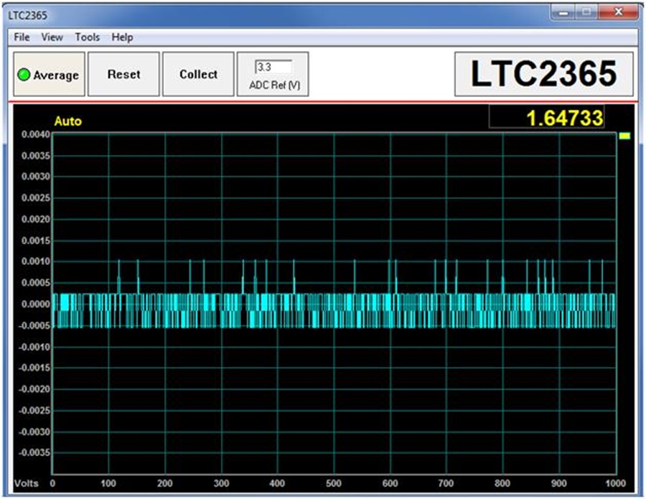
Task: Click the LTC2365 title bar text
Action: [27, 15]
